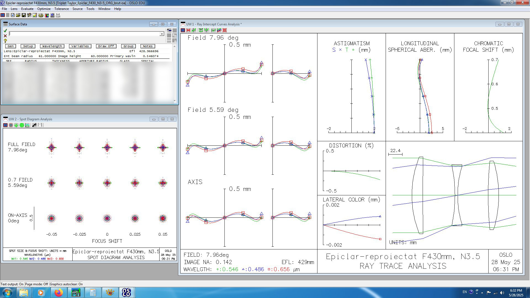Click the notepad edit icon in main toolbar
530x298 pixels.
tap(35, 15)
